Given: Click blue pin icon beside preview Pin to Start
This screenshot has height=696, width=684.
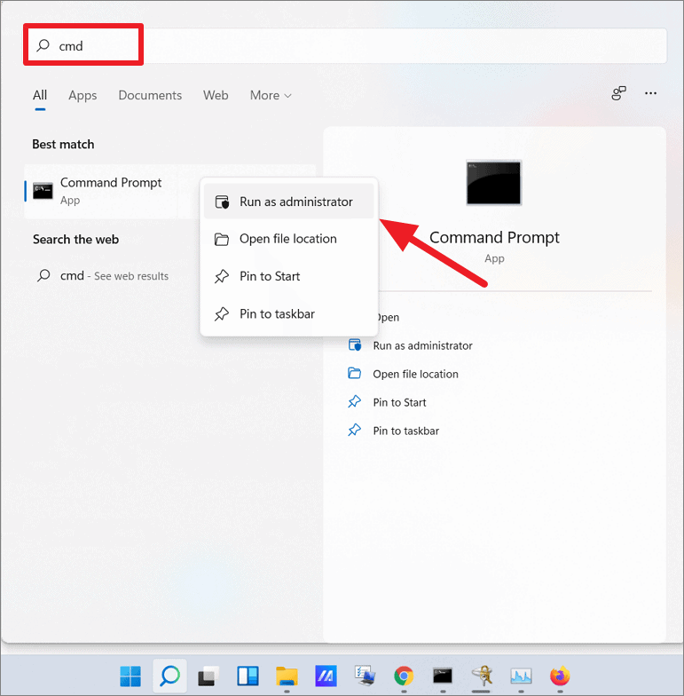Looking at the screenshot, I should (354, 401).
